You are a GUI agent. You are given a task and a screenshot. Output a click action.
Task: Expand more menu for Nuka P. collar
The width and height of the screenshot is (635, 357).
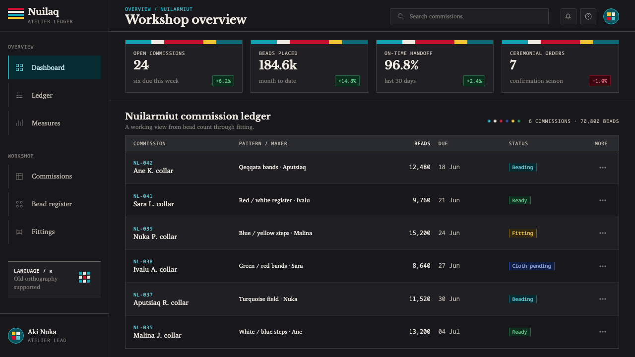pos(603,233)
